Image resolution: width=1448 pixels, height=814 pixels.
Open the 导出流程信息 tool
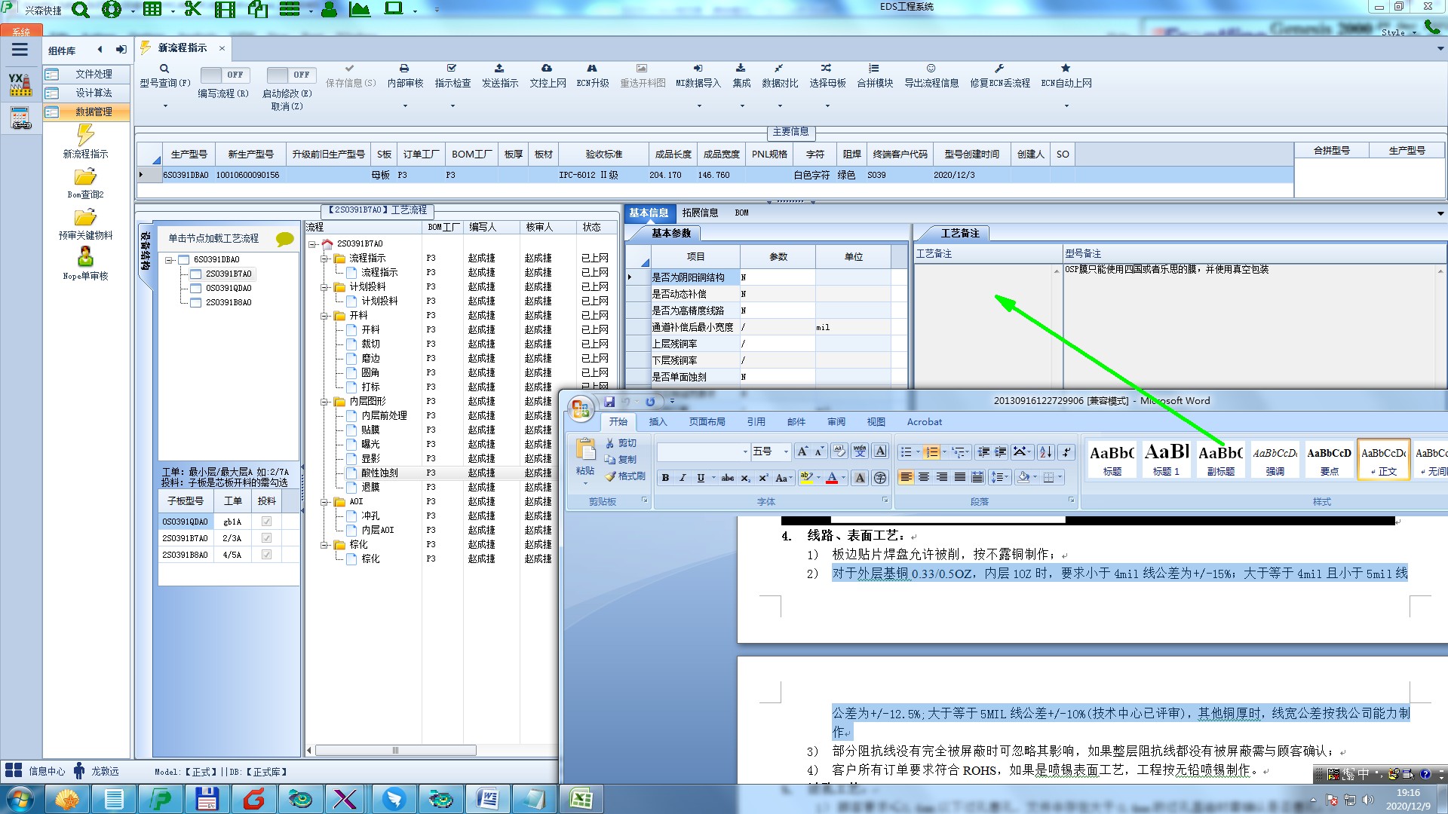pos(931,69)
